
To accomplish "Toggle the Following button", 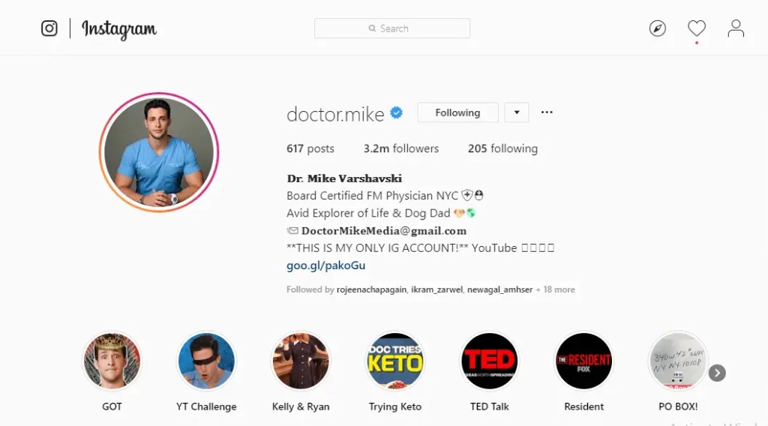I will pyautogui.click(x=457, y=112).
